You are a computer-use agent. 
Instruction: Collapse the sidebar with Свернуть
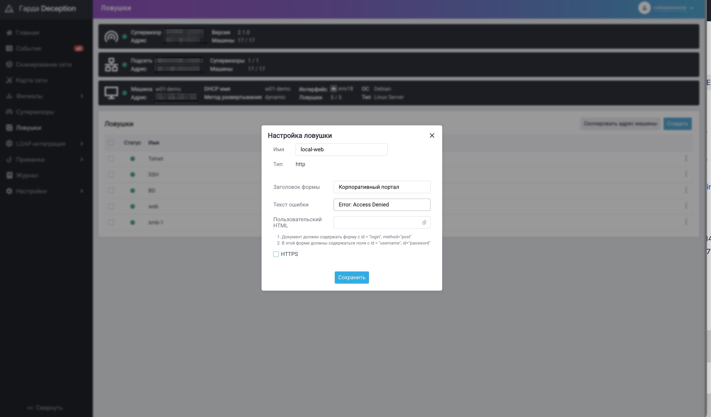coord(45,407)
